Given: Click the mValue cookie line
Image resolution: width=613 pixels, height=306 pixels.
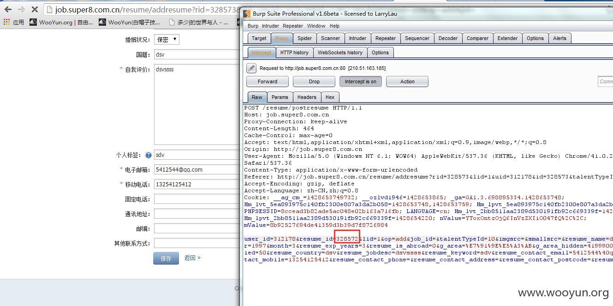Looking at the screenshot, I should [316, 225].
